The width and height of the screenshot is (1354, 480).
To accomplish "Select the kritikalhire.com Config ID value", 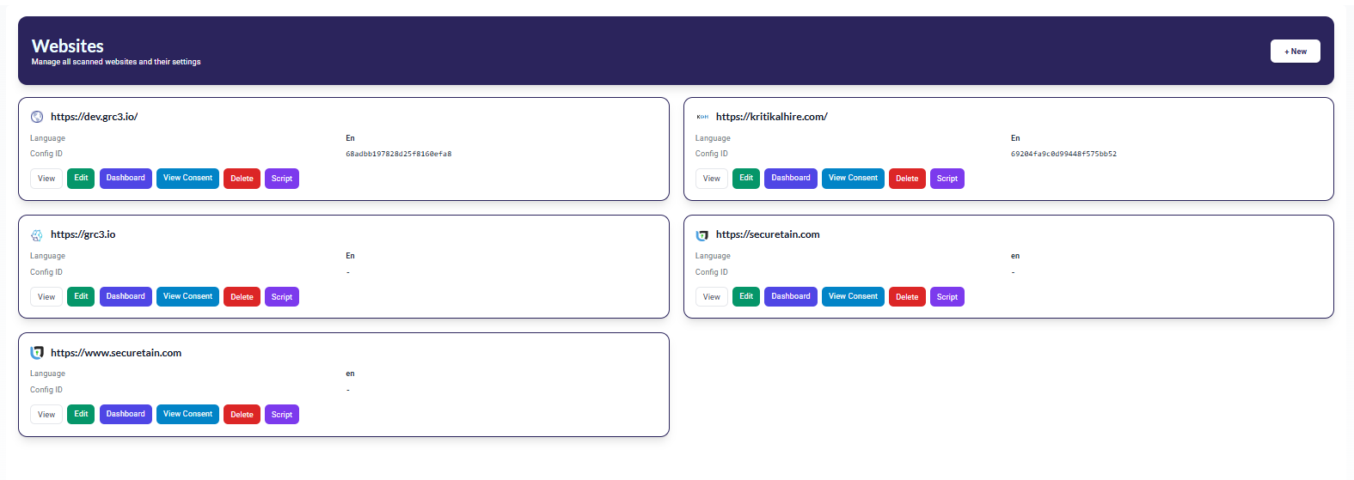I will point(1063,155).
